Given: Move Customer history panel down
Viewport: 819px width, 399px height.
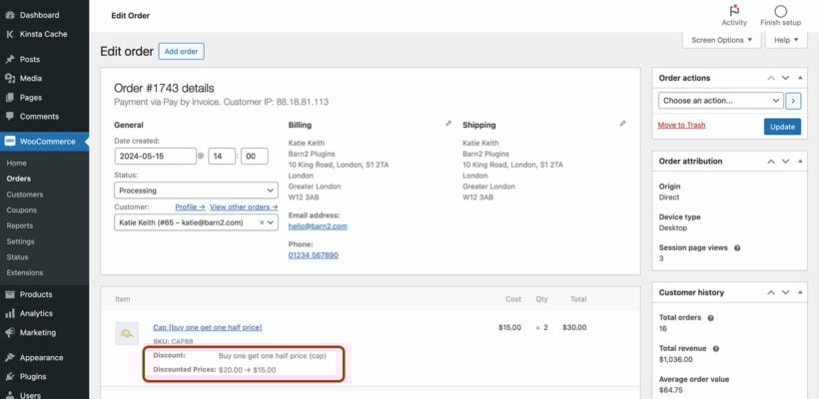Looking at the screenshot, I should (786, 292).
